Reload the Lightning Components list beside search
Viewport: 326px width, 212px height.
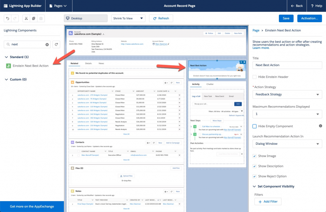tap(56, 44)
